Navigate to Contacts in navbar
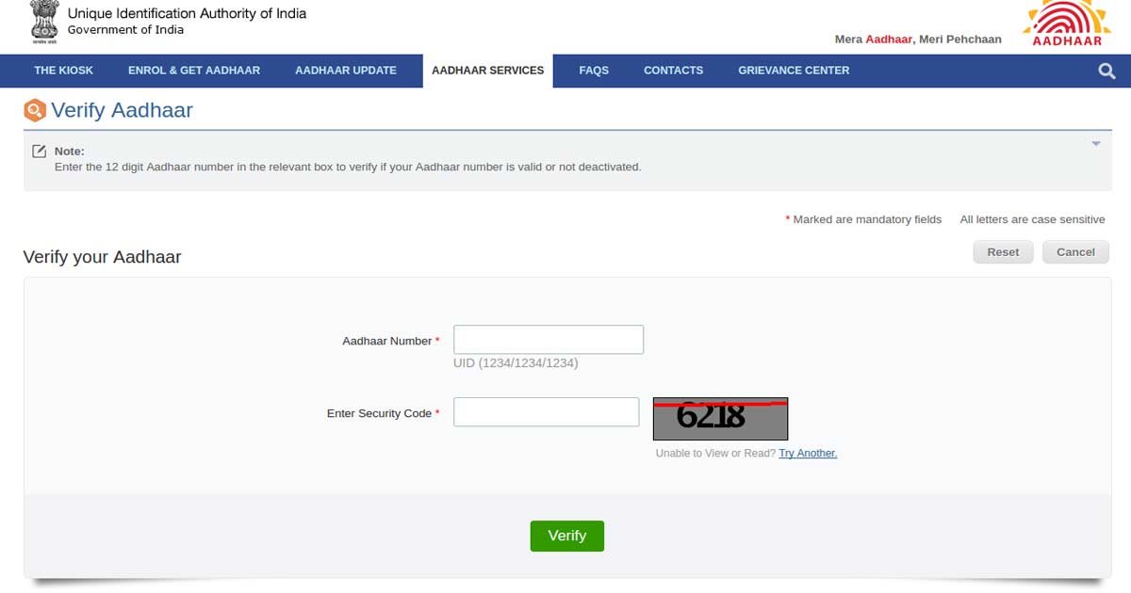The height and width of the screenshot is (593, 1131). tap(673, 71)
